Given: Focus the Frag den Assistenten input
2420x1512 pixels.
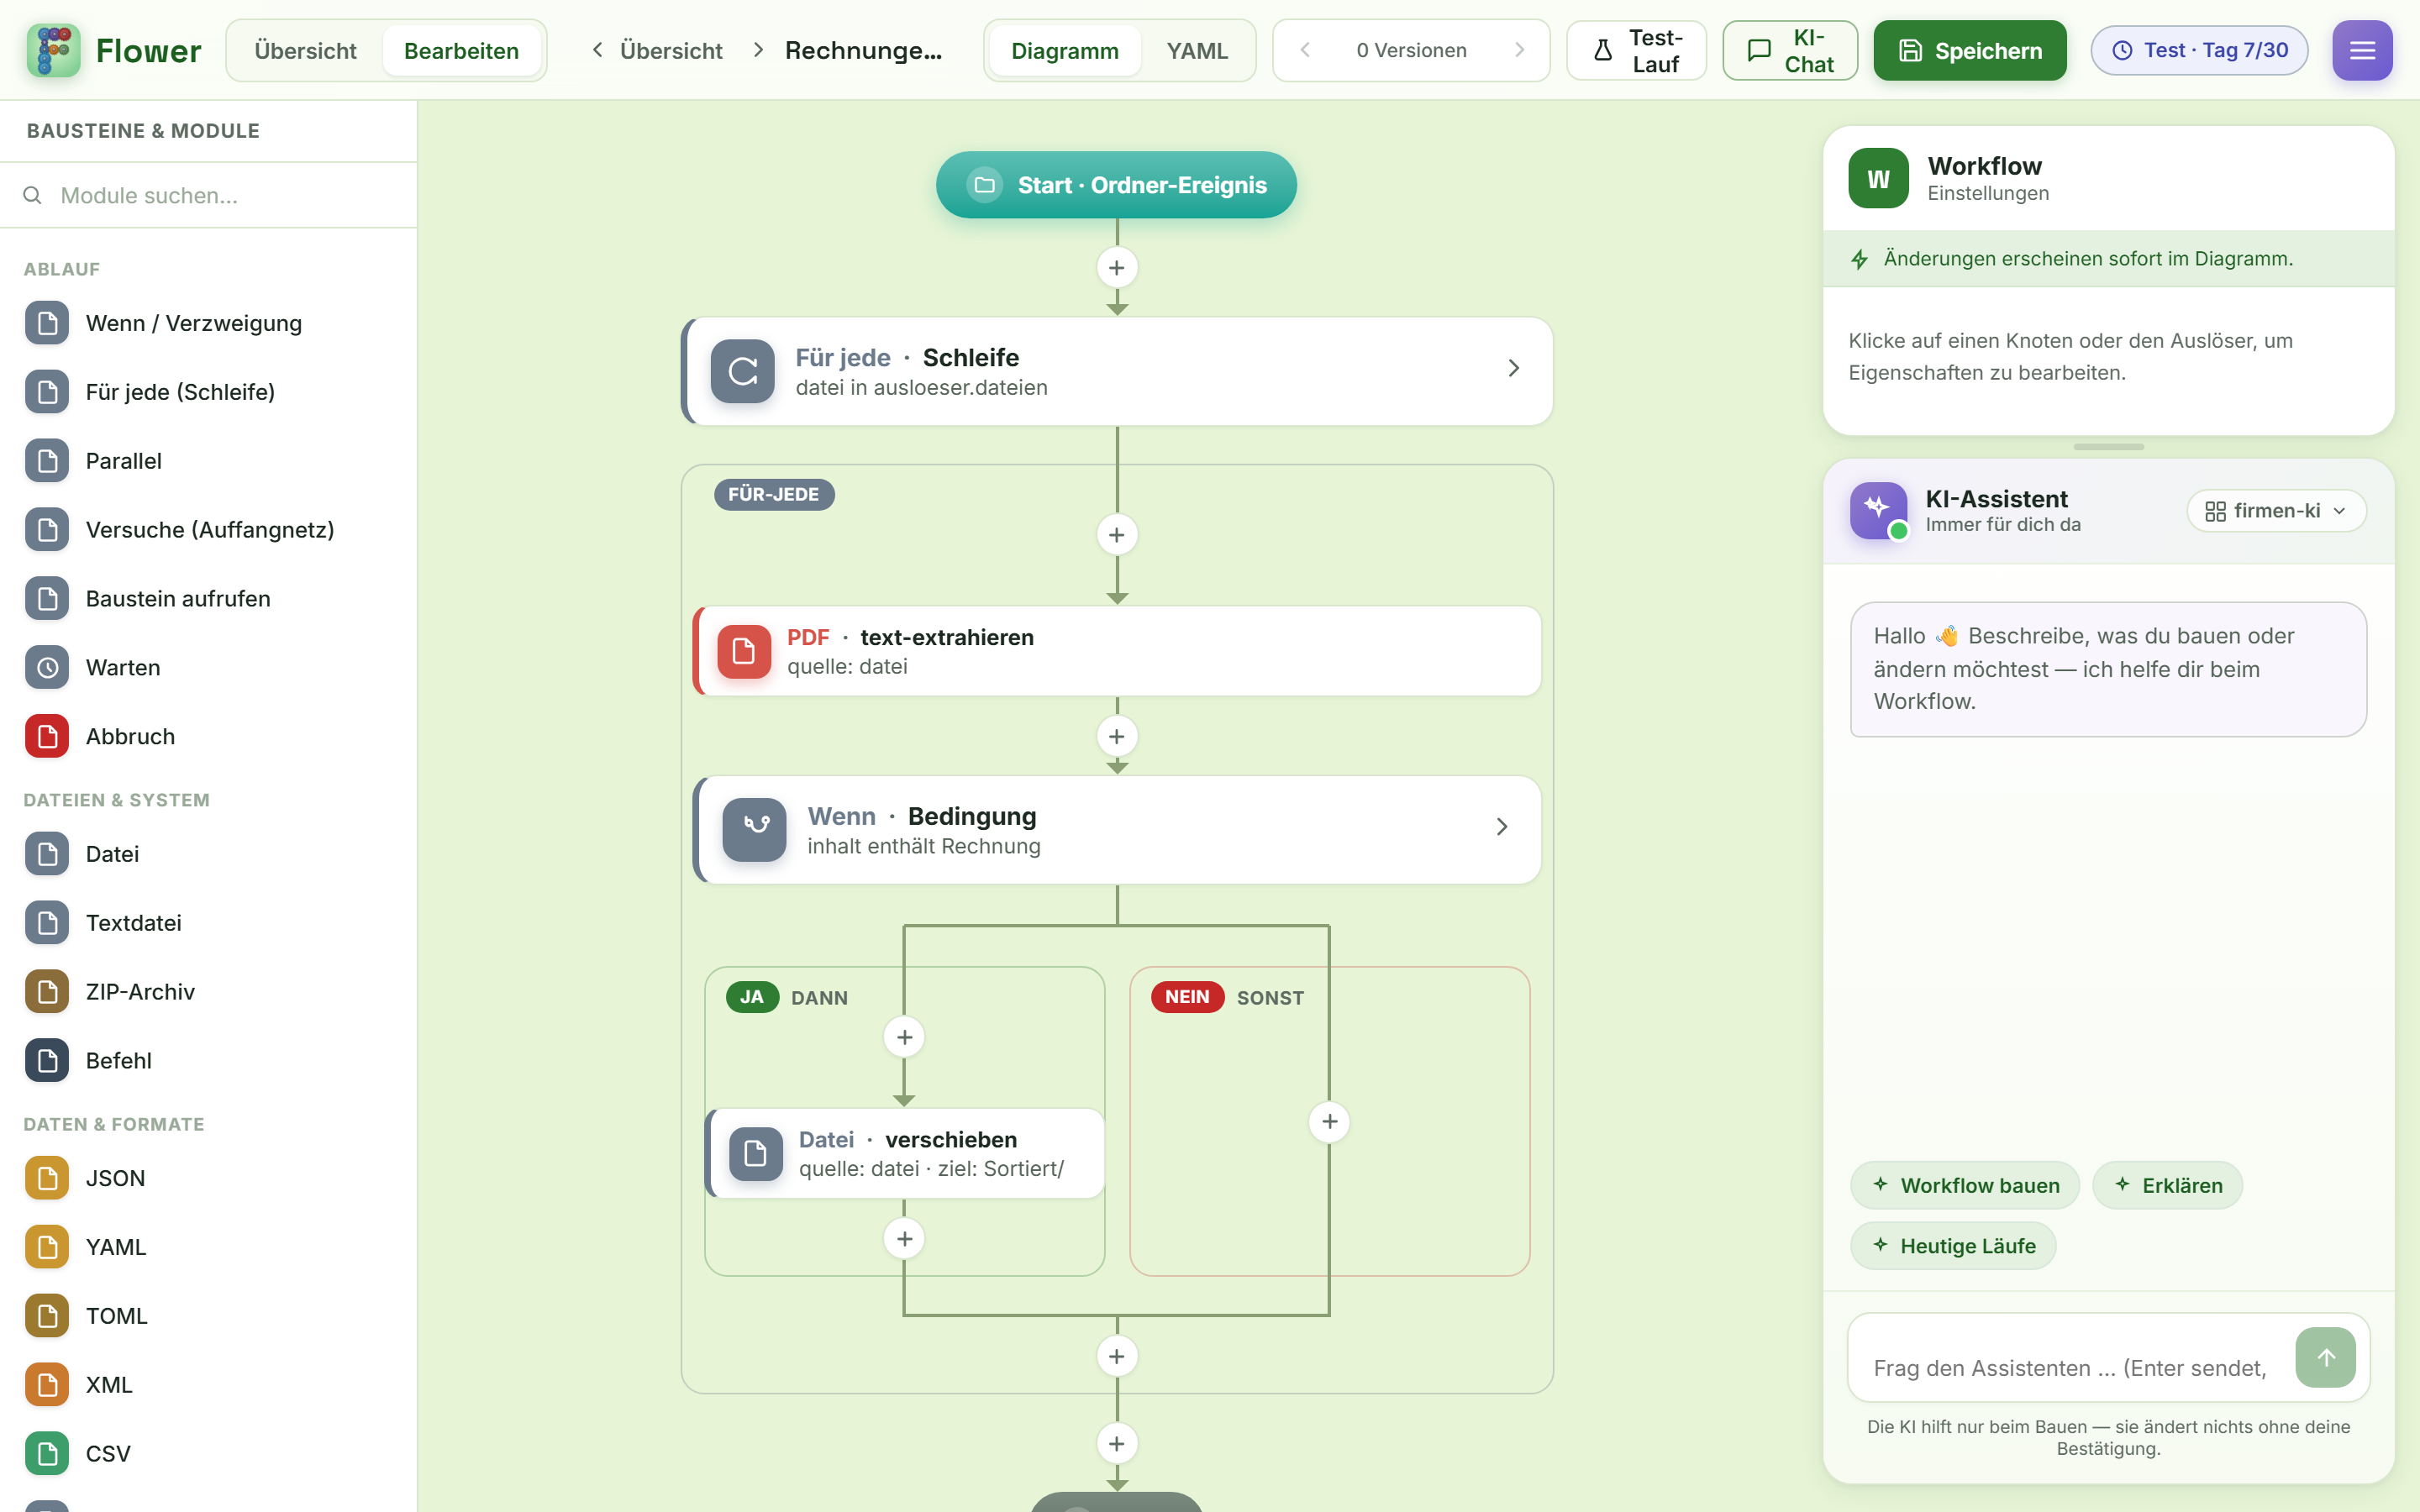Looking at the screenshot, I should point(2070,1367).
